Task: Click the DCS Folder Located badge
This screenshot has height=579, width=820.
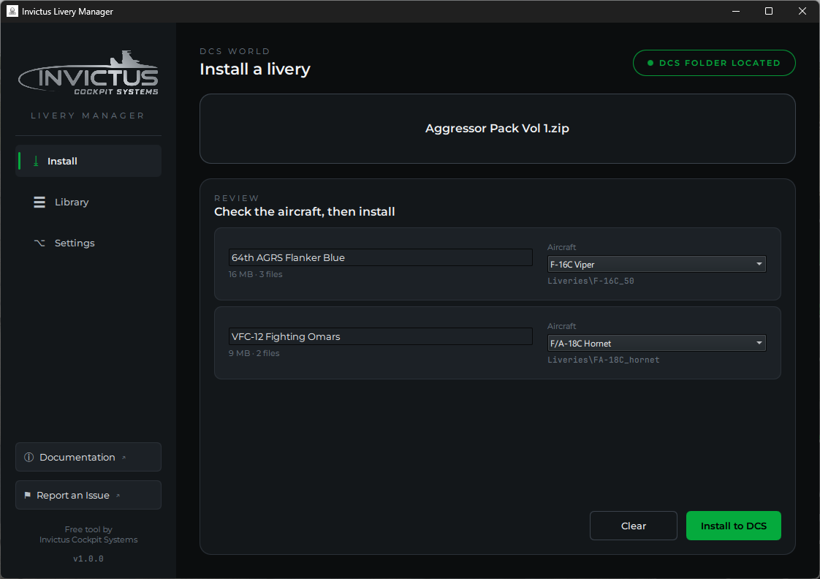Action: coord(714,63)
